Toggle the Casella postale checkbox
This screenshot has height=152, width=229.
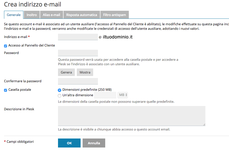[6, 90]
